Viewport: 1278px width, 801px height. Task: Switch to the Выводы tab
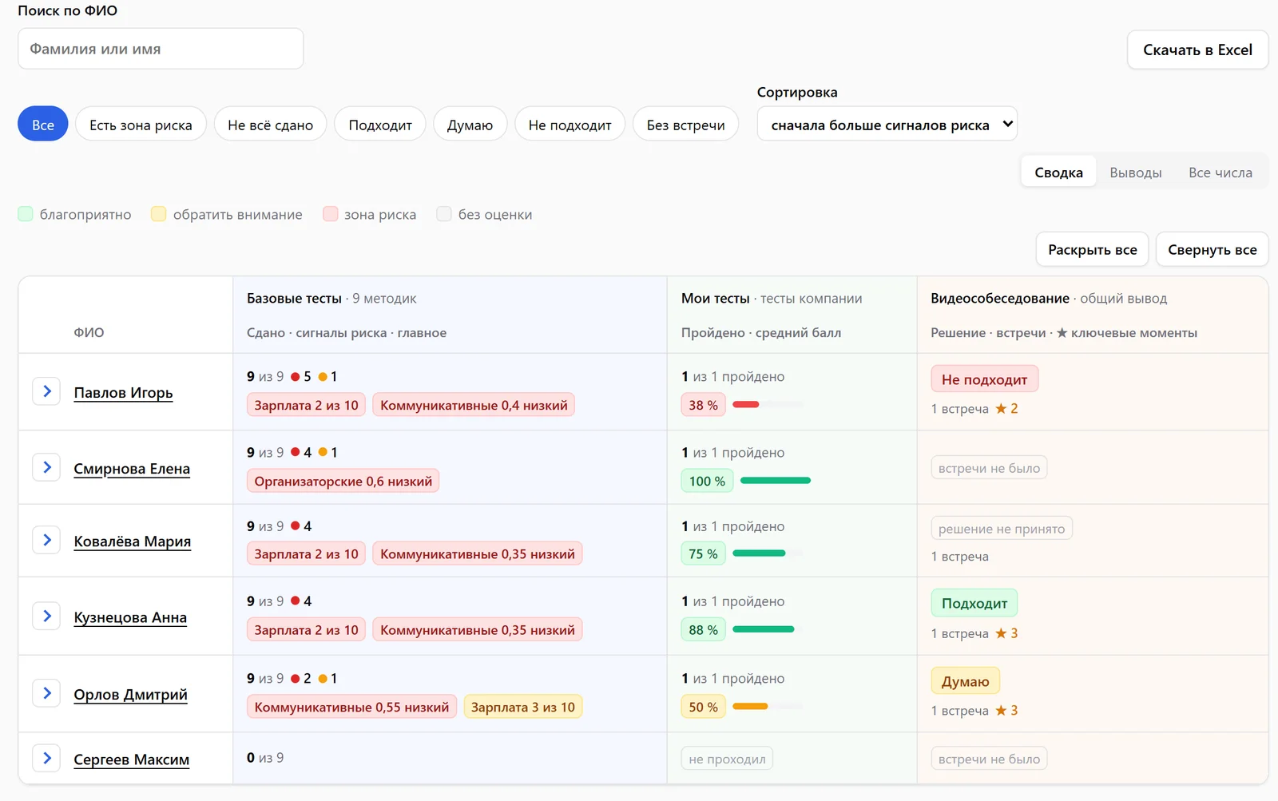point(1135,172)
